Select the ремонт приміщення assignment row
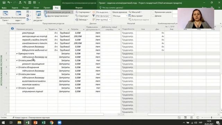The image size is (222, 125). pyautogui.click(x=33, y=64)
